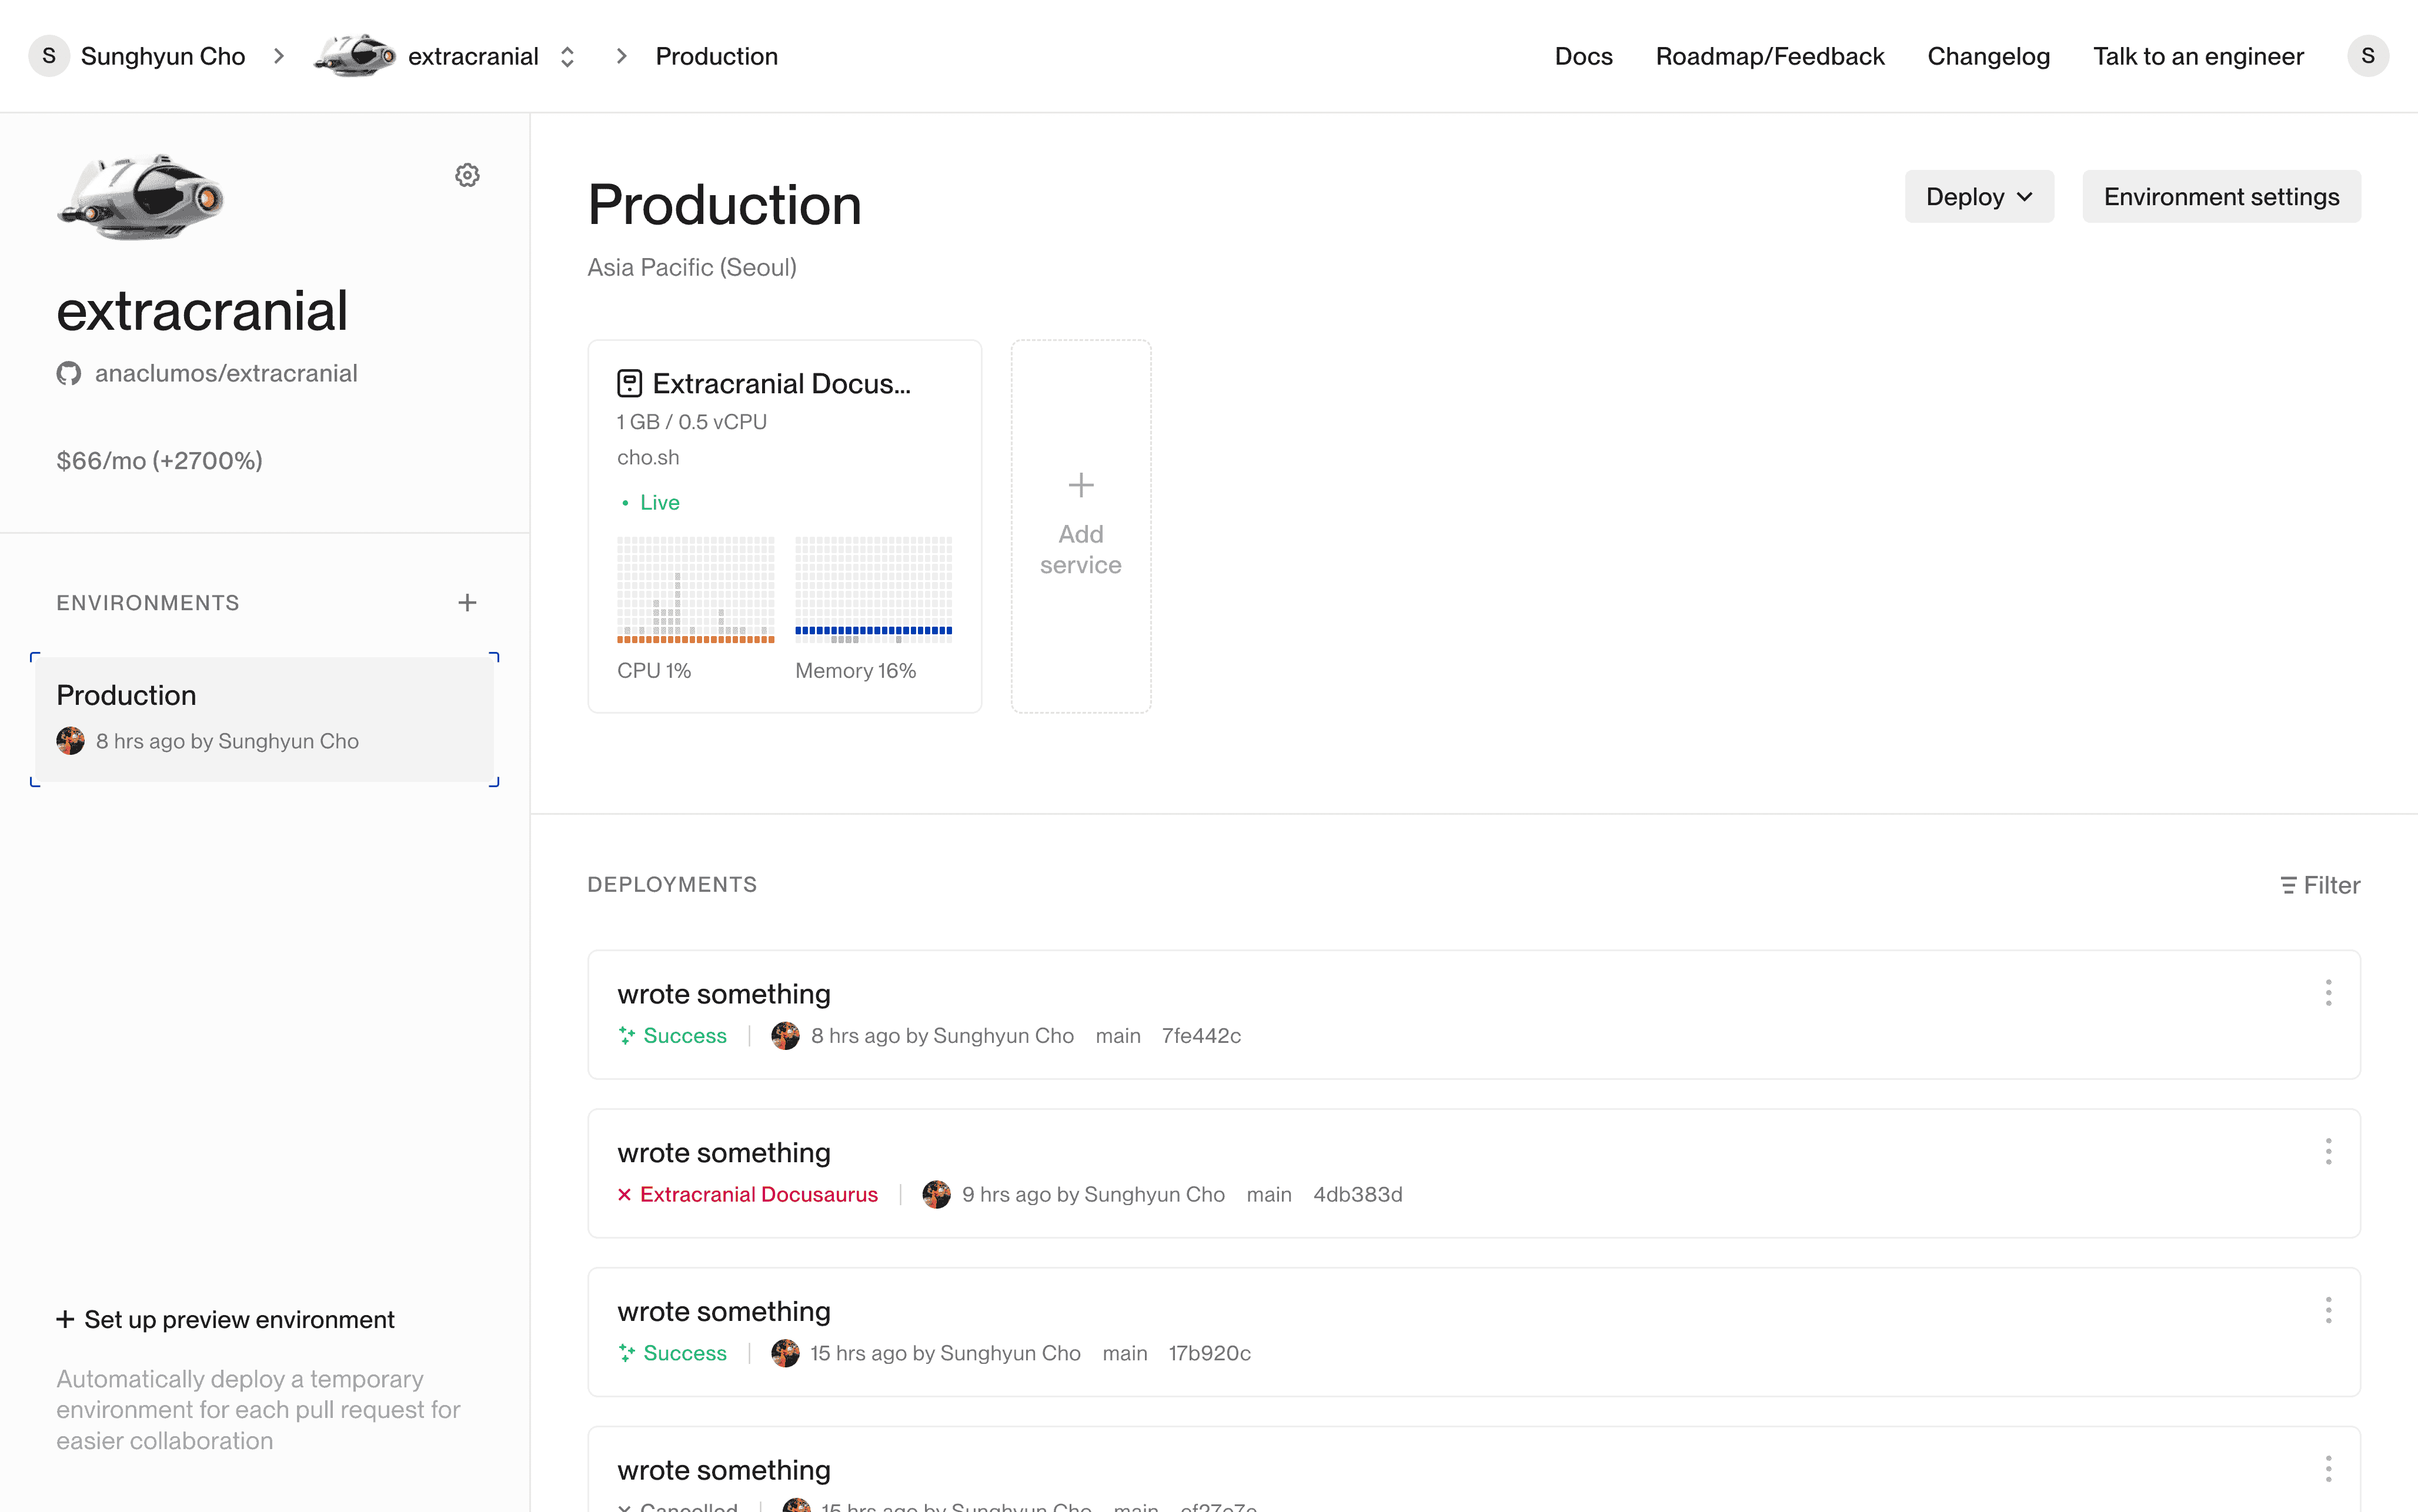2418x1512 pixels.
Task: Expand the Deploy dropdown button
Action: (x=1978, y=197)
